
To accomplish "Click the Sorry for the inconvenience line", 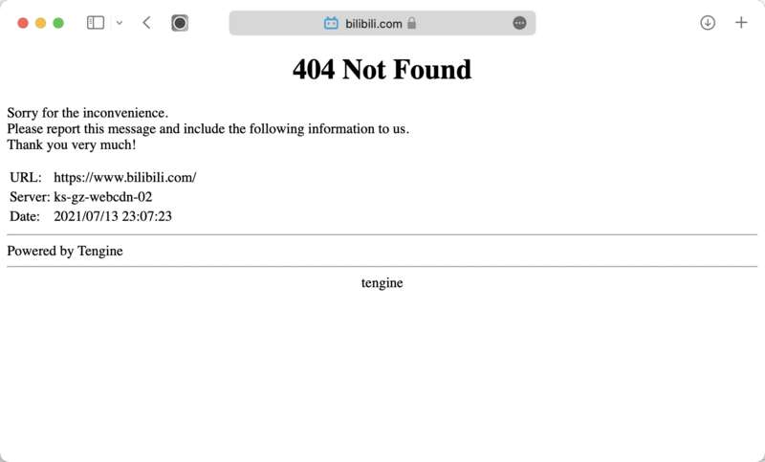I will coord(87,113).
